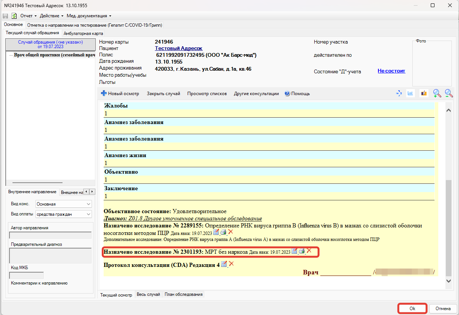The height and width of the screenshot is (315, 459).
Task: Select Внутреннее направление tab
Action: click(x=32, y=192)
